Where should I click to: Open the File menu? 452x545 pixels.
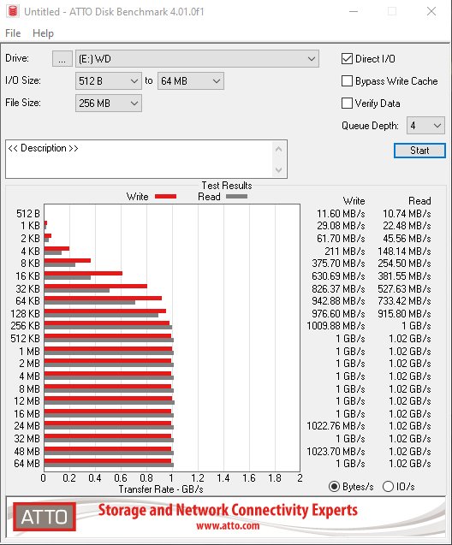pos(13,33)
